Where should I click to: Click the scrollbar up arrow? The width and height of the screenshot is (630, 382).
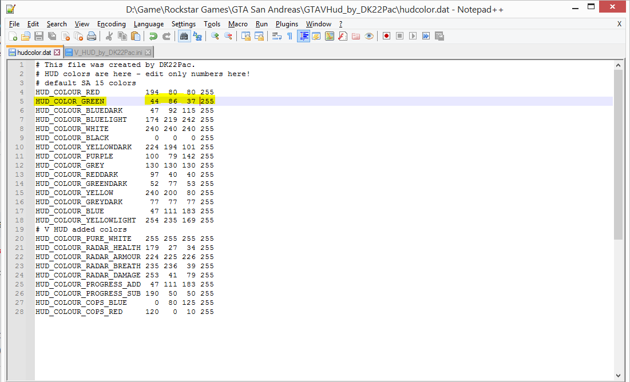tap(618, 65)
